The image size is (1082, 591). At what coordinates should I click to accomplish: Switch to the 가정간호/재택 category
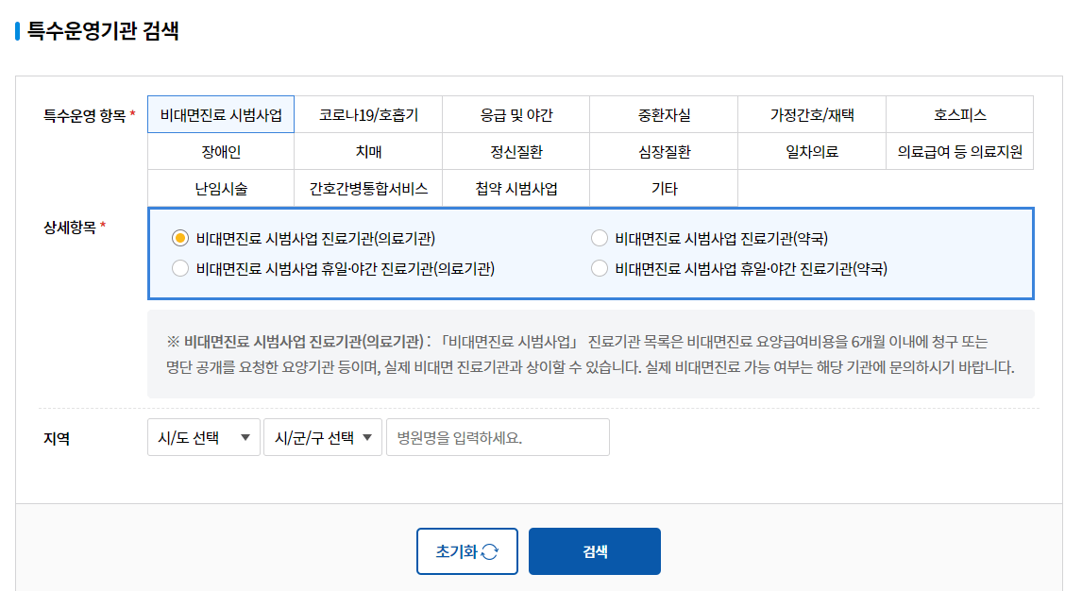click(810, 114)
